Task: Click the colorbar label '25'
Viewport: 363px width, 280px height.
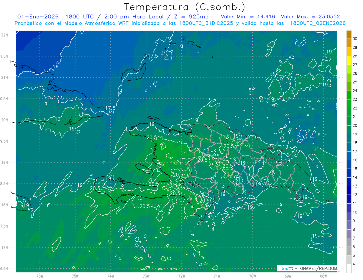Action: pos(355,82)
